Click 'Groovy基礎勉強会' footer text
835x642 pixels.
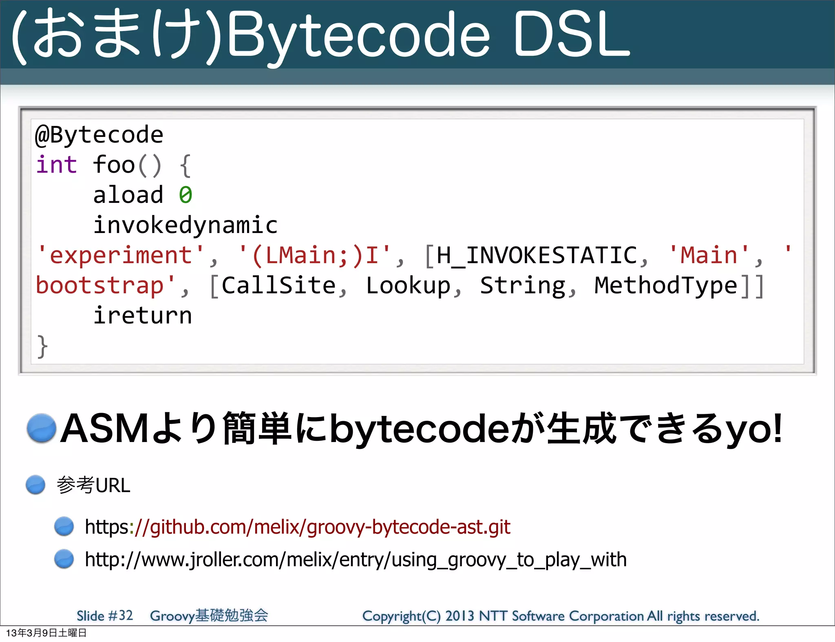tap(209, 616)
